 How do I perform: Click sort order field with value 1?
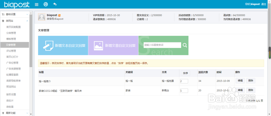click(184, 91)
